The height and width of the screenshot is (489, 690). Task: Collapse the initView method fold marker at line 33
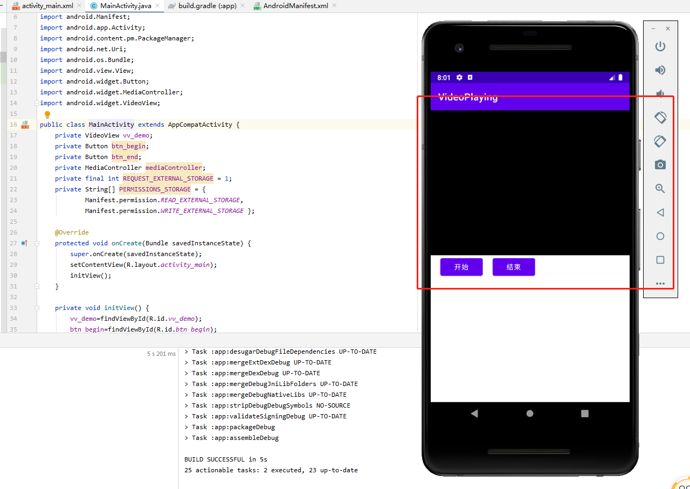[x=37, y=308]
